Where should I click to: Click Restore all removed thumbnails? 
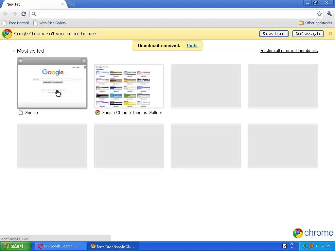(289, 51)
